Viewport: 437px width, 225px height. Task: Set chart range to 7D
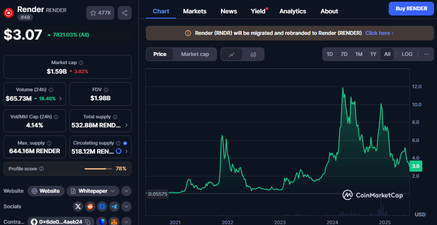click(x=344, y=54)
